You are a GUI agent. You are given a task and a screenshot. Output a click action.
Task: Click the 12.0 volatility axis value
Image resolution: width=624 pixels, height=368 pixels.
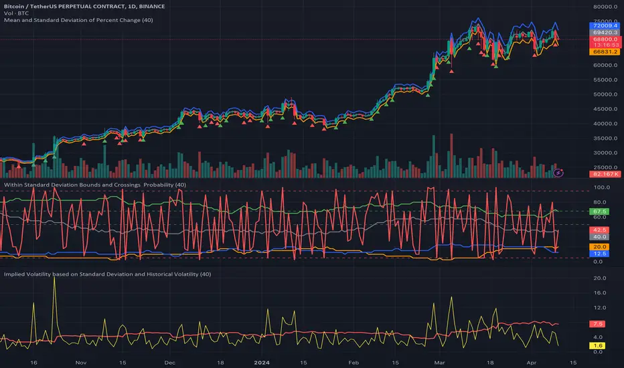tap(600, 308)
